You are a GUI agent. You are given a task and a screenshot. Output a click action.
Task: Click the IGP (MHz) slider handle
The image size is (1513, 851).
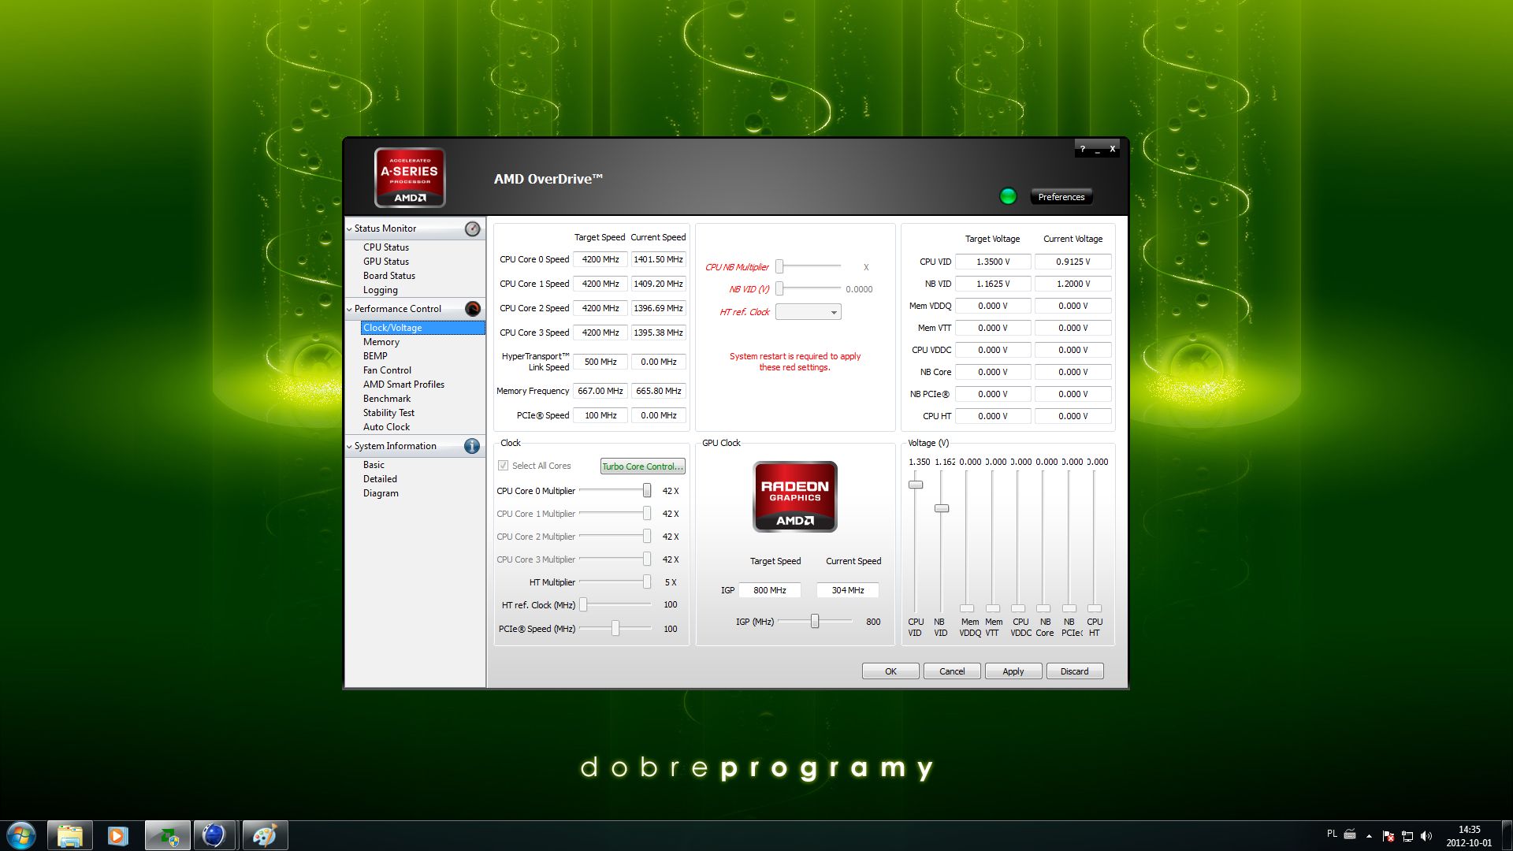point(815,622)
